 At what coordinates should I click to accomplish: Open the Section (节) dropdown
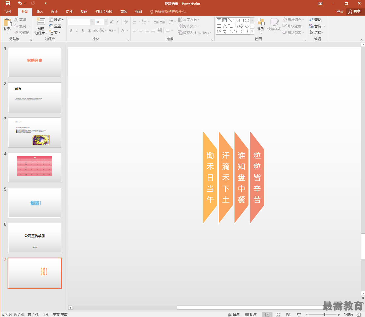(x=55, y=32)
